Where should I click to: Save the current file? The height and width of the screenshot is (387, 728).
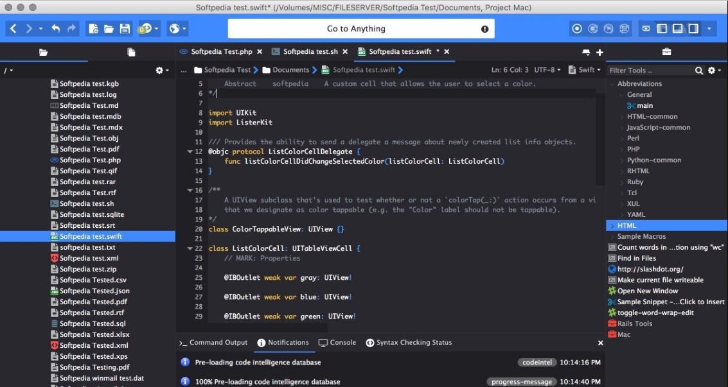click(124, 28)
